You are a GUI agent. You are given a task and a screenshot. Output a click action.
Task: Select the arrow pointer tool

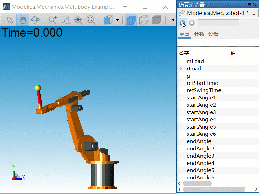pyautogui.click(x=10, y=20)
